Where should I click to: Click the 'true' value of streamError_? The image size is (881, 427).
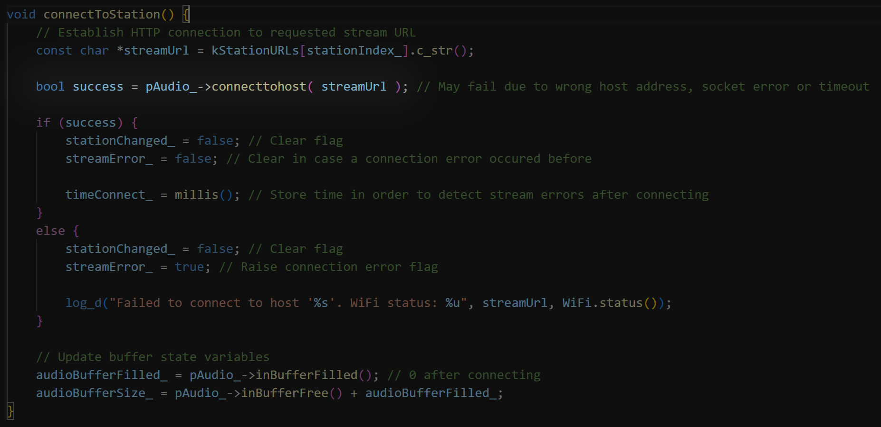(x=189, y=267)
